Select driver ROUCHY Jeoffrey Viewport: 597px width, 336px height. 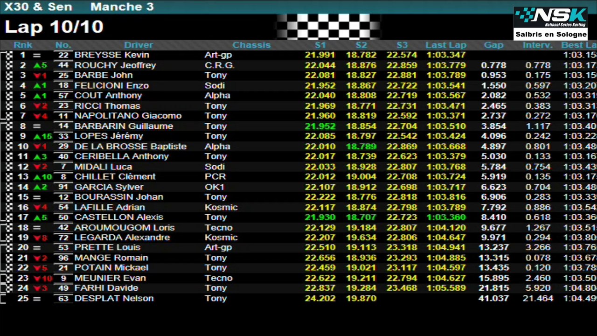click(115, 65)
